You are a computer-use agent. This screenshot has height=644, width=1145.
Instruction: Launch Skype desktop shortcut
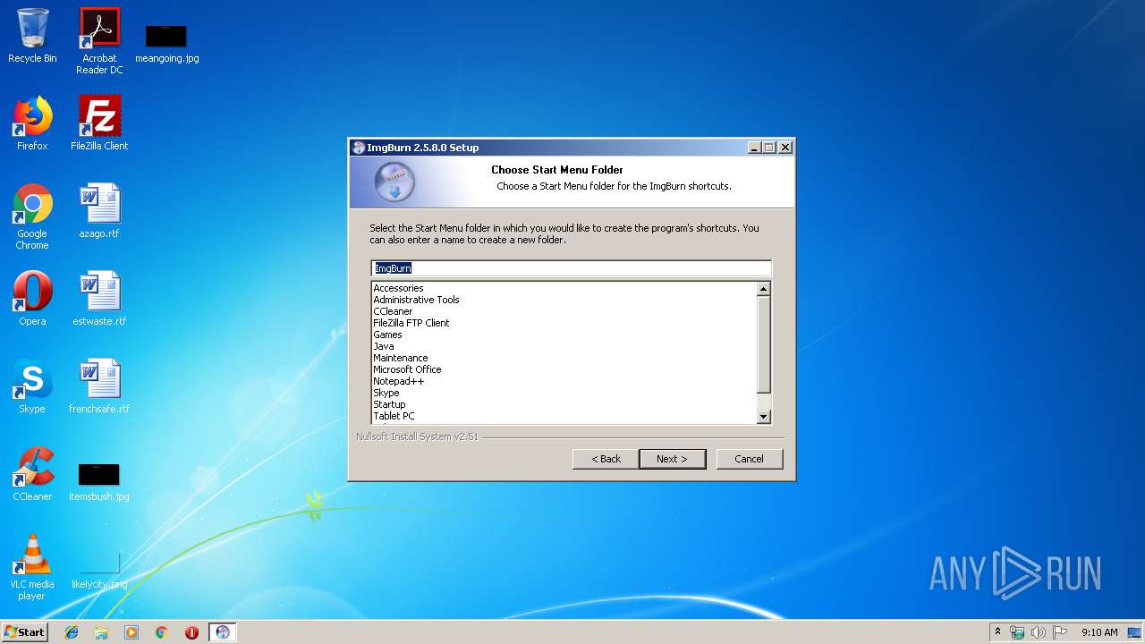32,386
